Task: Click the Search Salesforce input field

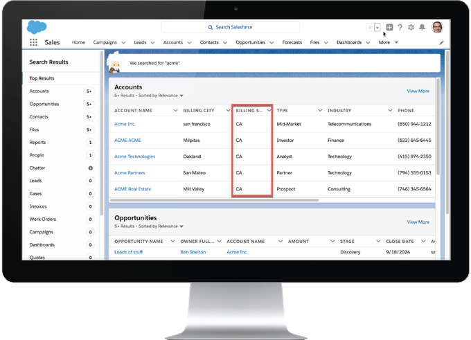Action: pyautogui.click(x=230, y=27)
